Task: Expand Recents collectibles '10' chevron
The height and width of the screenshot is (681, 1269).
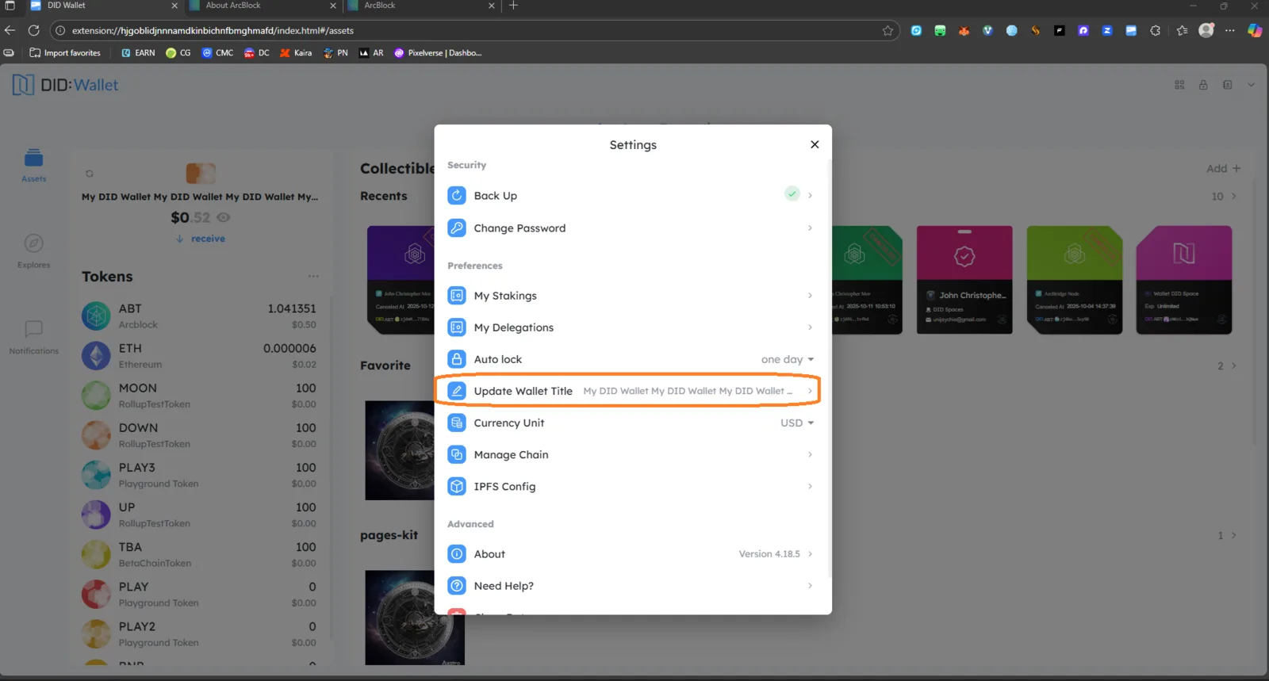Action: pos(1233,197)
